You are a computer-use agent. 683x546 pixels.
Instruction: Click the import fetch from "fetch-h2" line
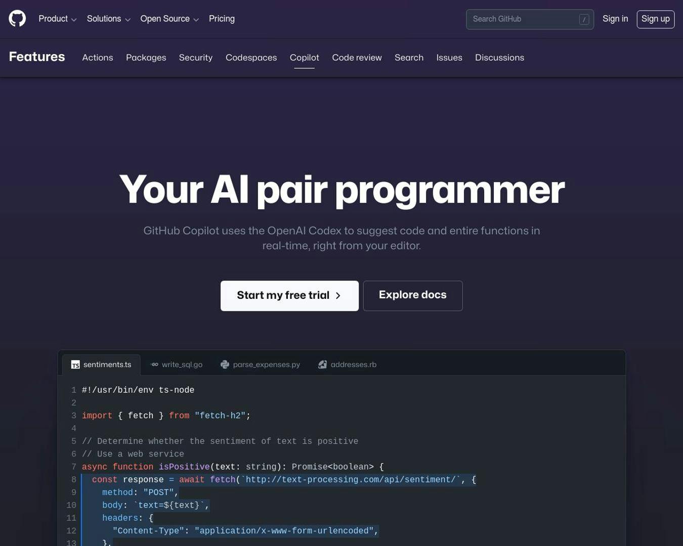tap(166, 416)
